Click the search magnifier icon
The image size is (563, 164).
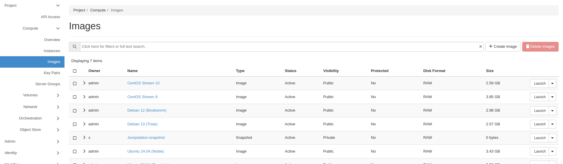74,47
